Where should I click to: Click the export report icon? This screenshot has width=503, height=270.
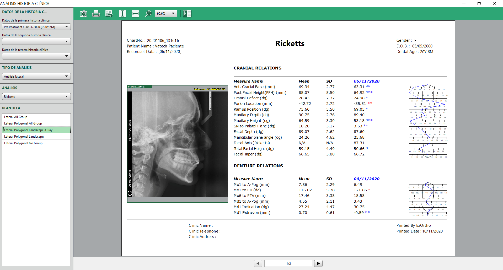click(x=109, y=14)
